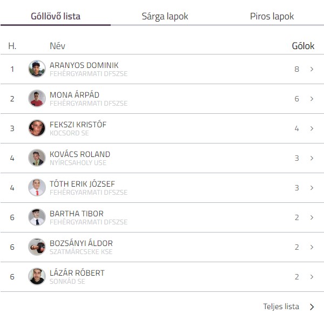Expand chevron next to Aranyos Dominik's 8 goals
The width and height of the screenshot is (324, 321).
(312, 69)
